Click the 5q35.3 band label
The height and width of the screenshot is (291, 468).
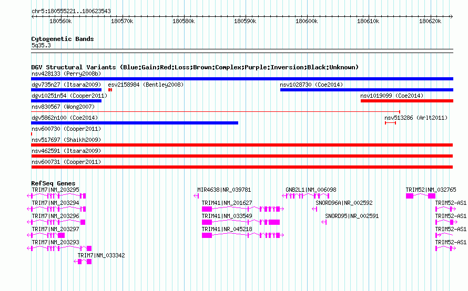(x=41, y=45)
